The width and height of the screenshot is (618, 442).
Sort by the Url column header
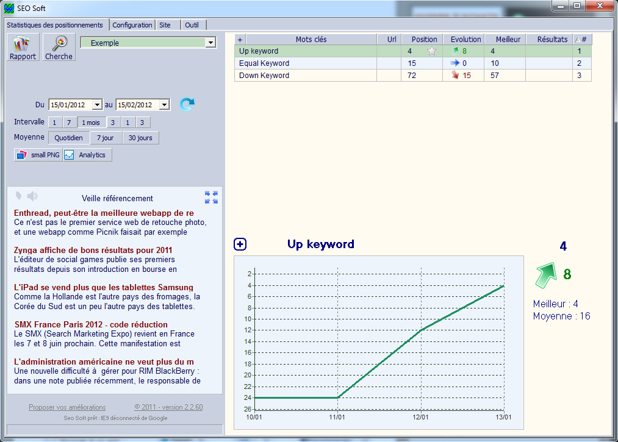pyautogui.click(x=389, y=40)
